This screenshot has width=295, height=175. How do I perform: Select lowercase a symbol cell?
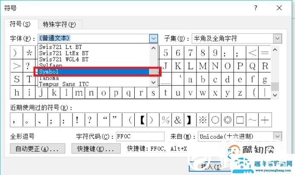click(x=190, y=79)
